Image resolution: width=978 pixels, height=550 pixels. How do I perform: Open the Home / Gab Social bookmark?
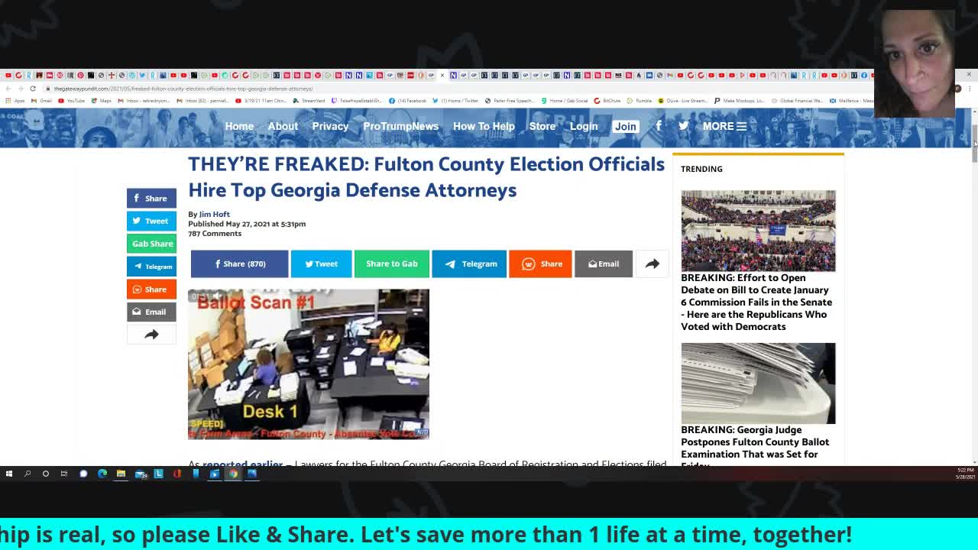pyautogui.click(x=565, y=101)
